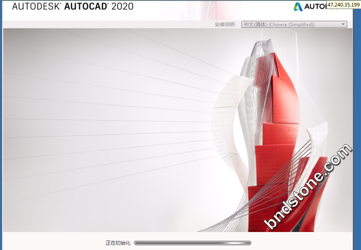Click the 47.240.35.199 IP address tooltip
This screenshot has width=361, height=250.
tap(343, 5)
